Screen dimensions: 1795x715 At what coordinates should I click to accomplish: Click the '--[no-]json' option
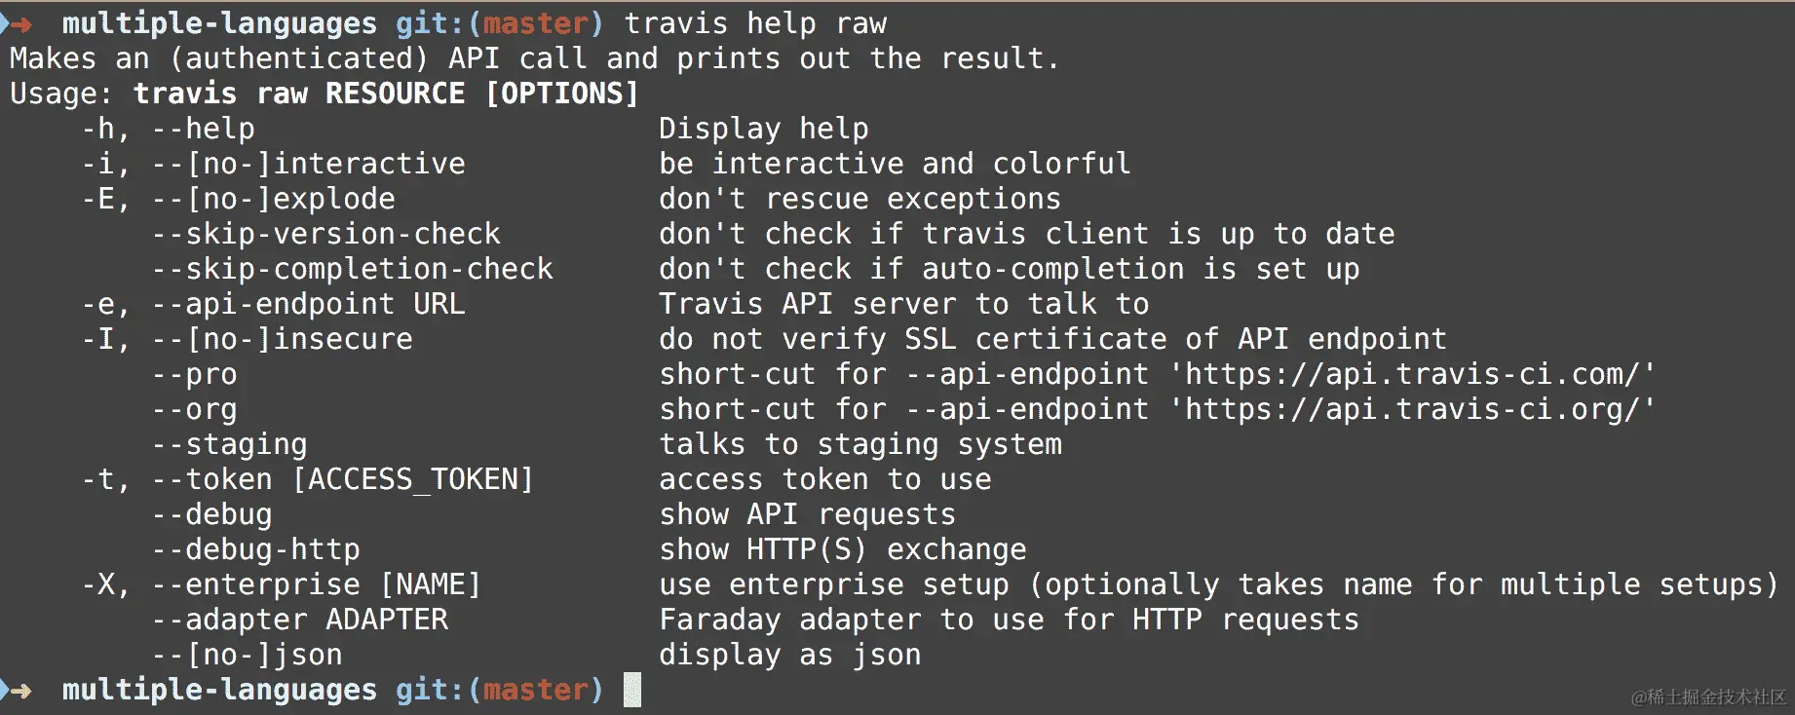248,655
